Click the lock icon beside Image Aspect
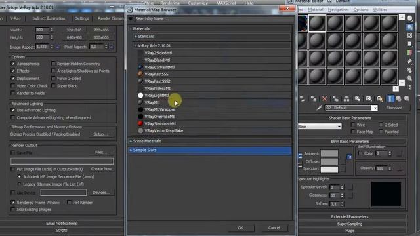Viewport: 420px width, 236px height. [57, 47]
